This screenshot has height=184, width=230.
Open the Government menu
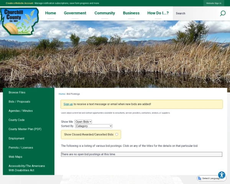75,13
